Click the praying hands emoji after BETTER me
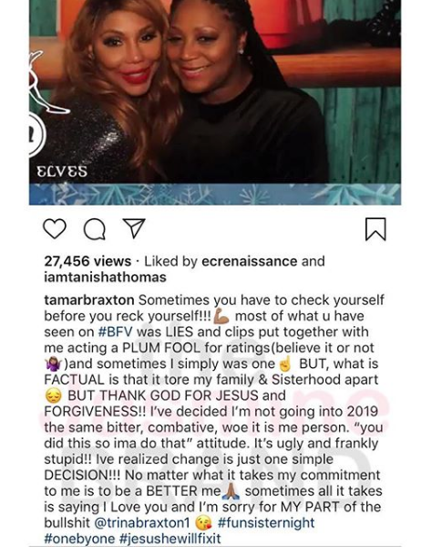Image resolution: width=432 pixels, height=547 pixels. pyautogui.click(x=231, y=490)
